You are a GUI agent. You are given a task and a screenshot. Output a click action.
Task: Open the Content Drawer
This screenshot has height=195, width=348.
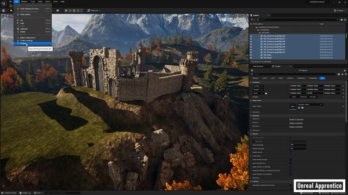click(x=9, y=193)
